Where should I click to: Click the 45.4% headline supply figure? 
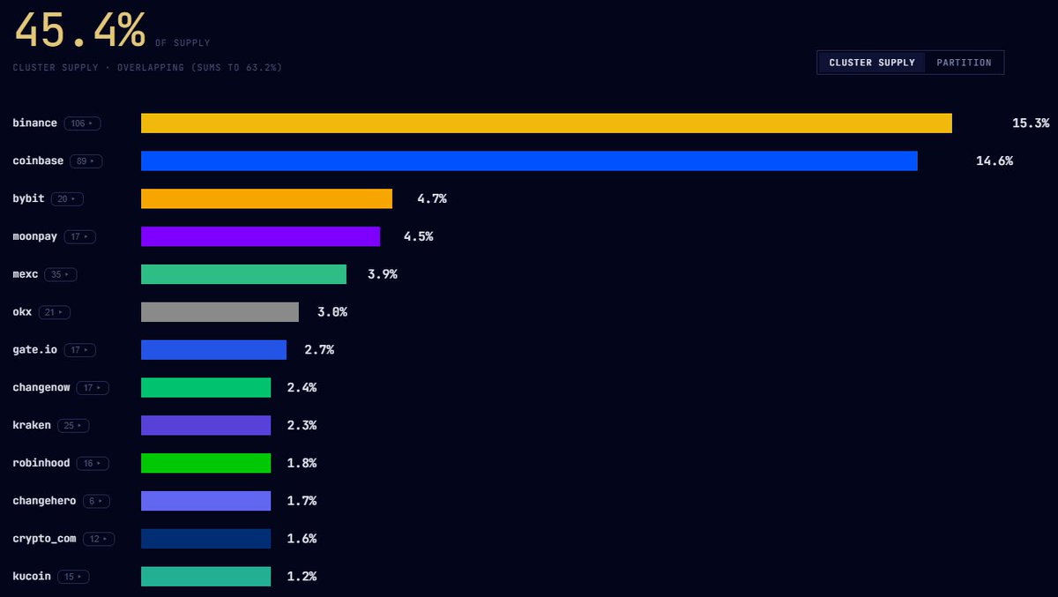click(79, 29)
